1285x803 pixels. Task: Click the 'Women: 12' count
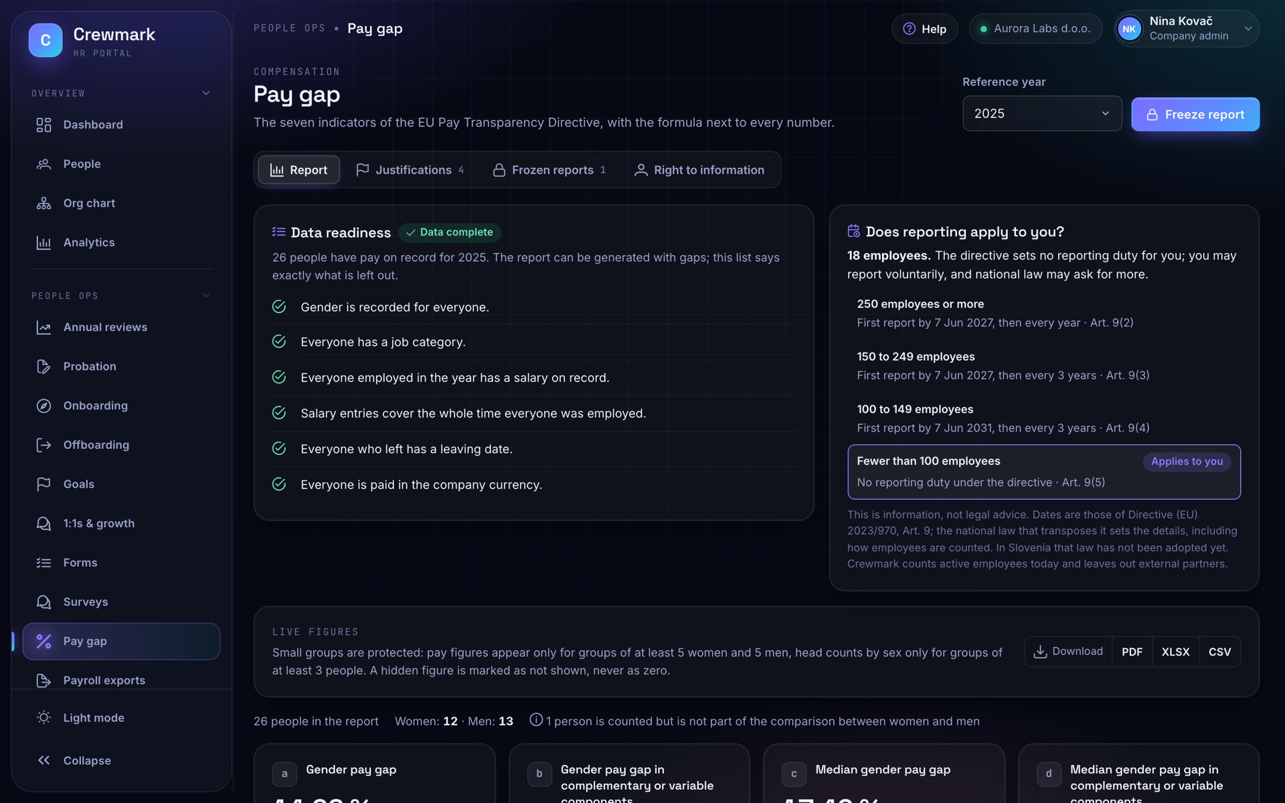pyautogui.click(x=426, y=721)
